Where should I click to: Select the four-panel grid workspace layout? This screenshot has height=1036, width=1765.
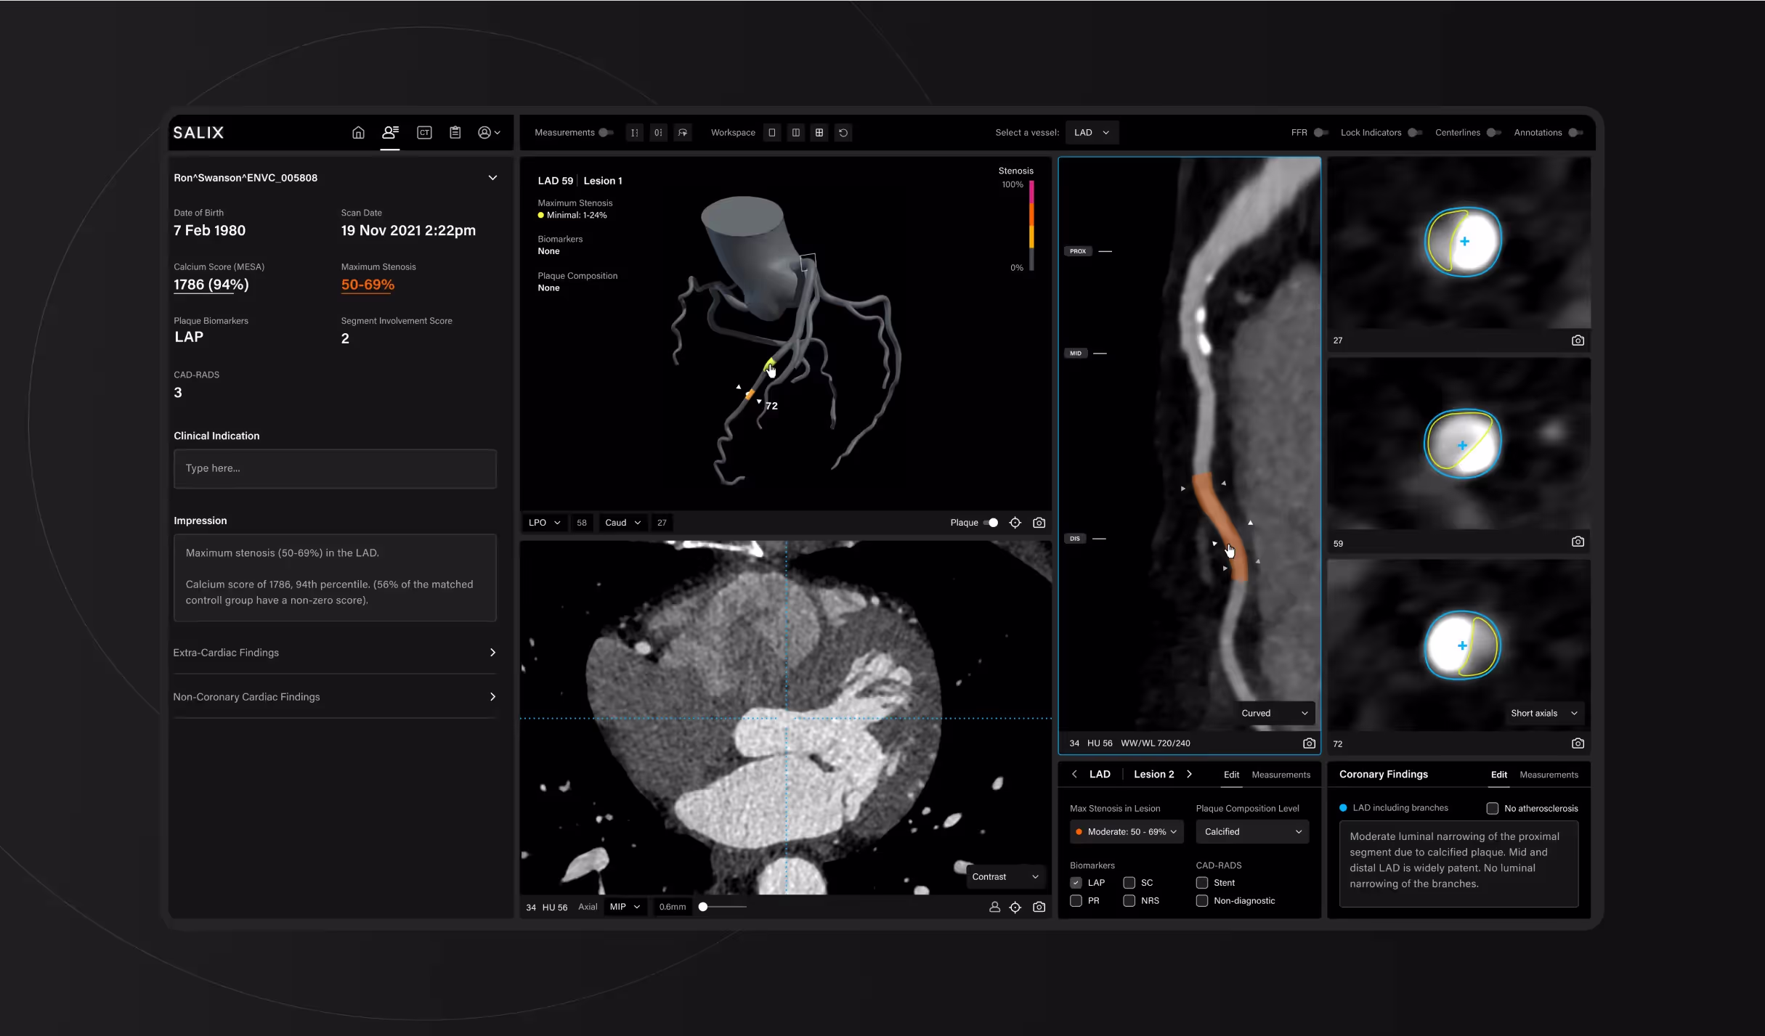(819, 133)
